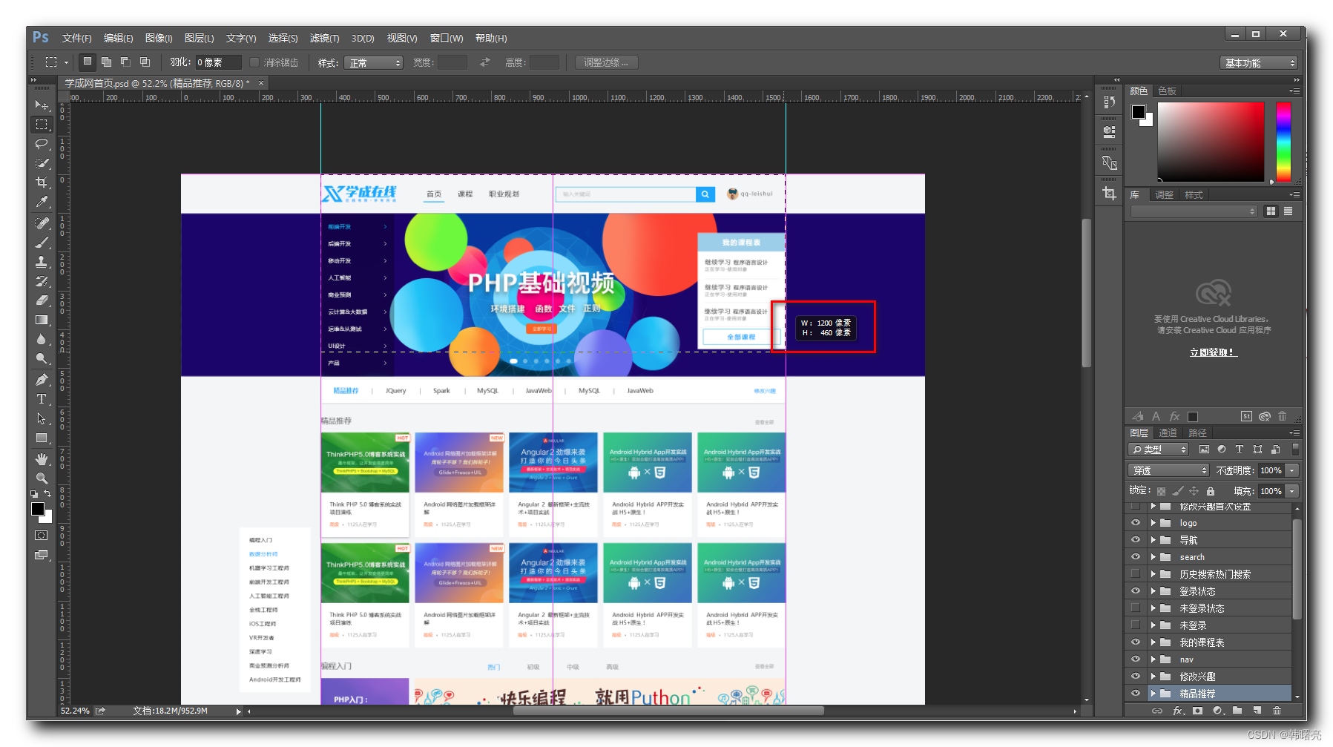Image resolution: width=1333 pixels, height=747 pixels.
Task: Expand the 修改兴趣 layer group
Action: click(x=1153, y=677)
